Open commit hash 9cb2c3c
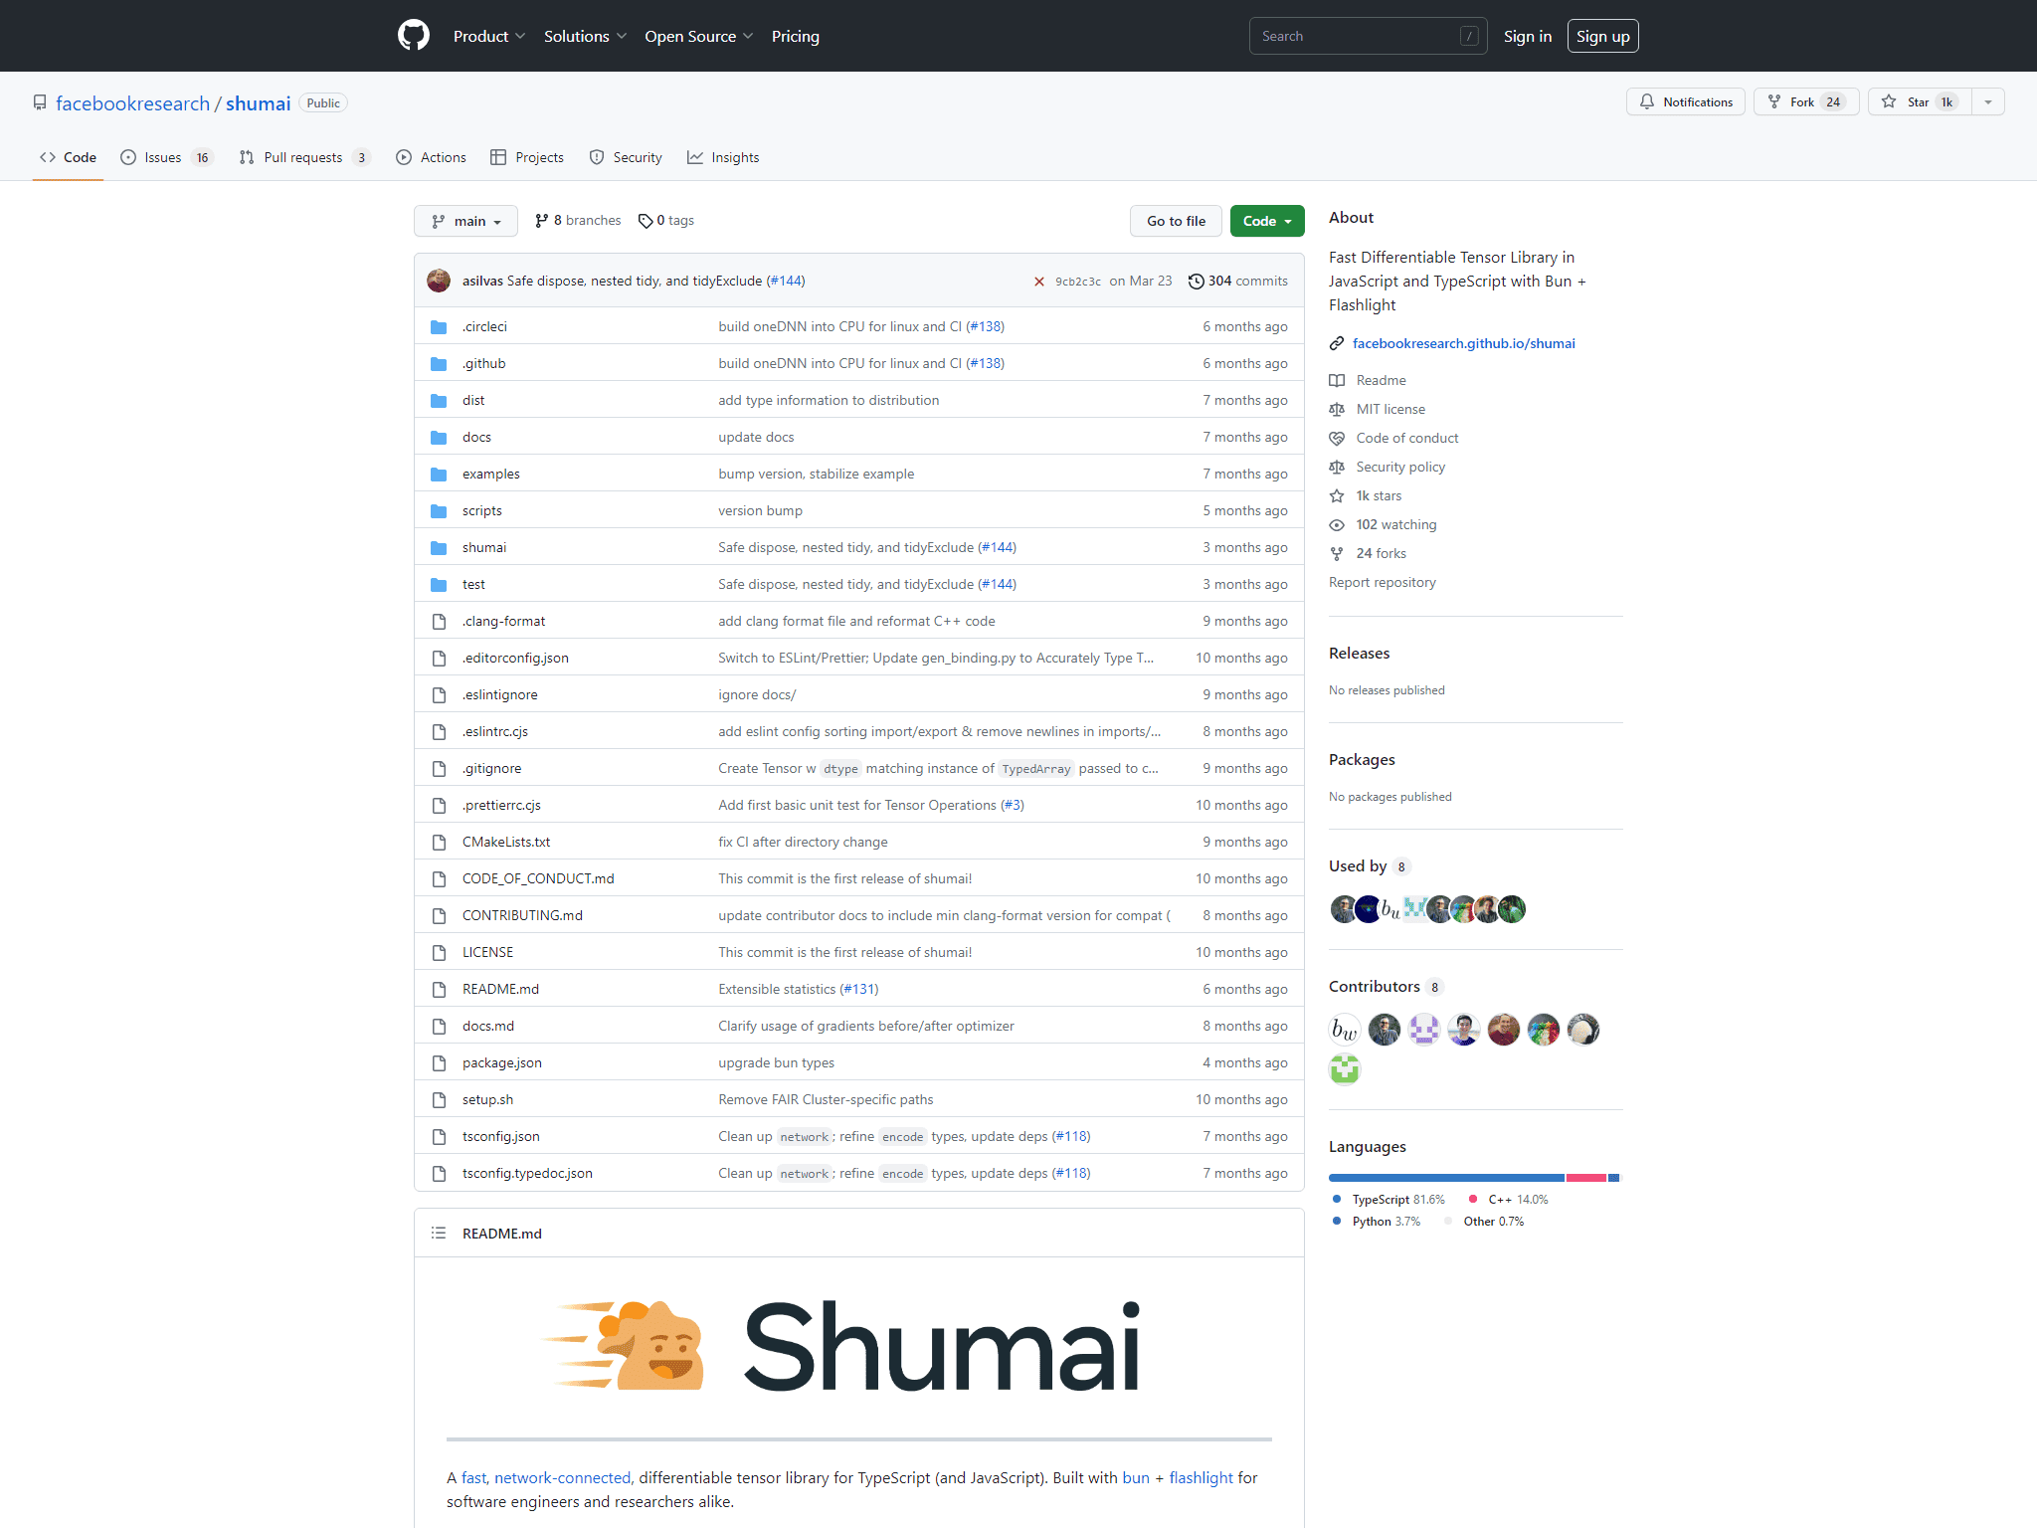The width and height of the screenshot is (2037, 1528). [1077, 282]
